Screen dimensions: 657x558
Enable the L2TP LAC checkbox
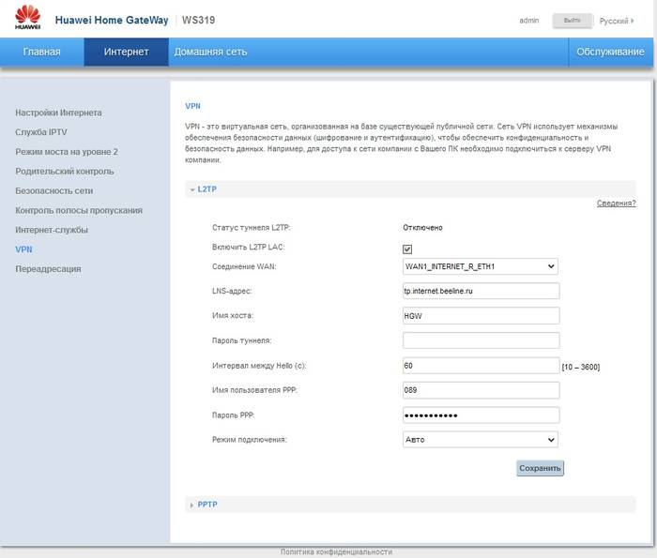pyautogui.click(x=407, y=249)
